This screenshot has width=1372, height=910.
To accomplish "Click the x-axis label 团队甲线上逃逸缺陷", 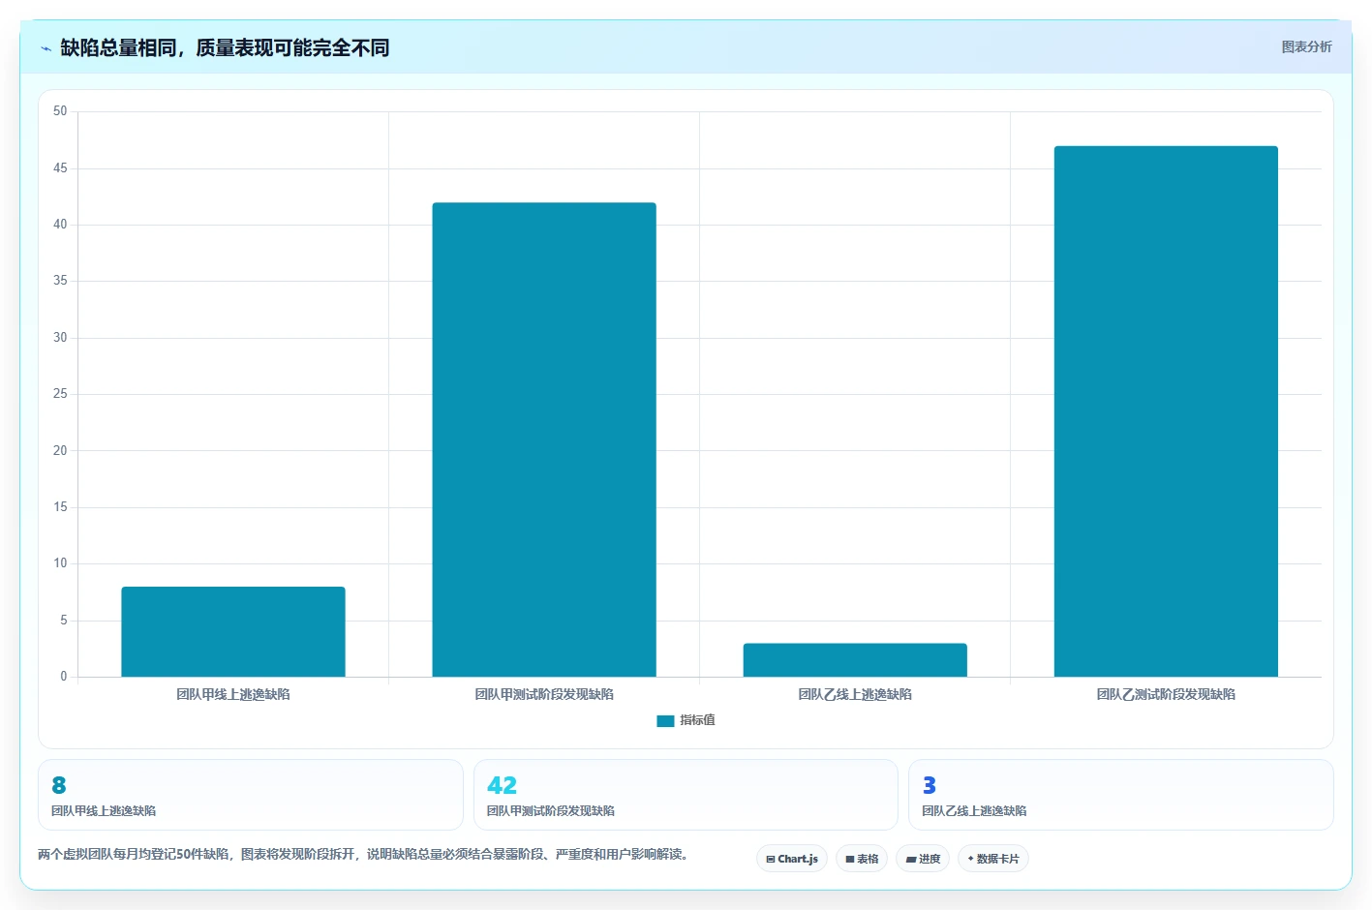I will pyautogui.click(x=233, y=694).
